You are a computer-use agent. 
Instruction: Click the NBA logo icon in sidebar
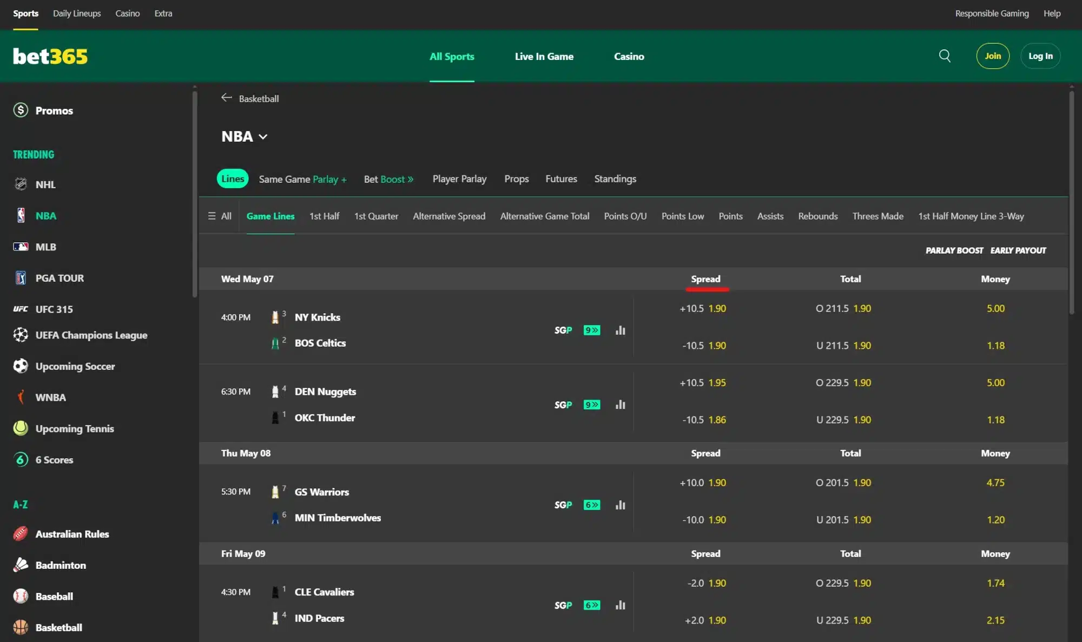[21, 215]
